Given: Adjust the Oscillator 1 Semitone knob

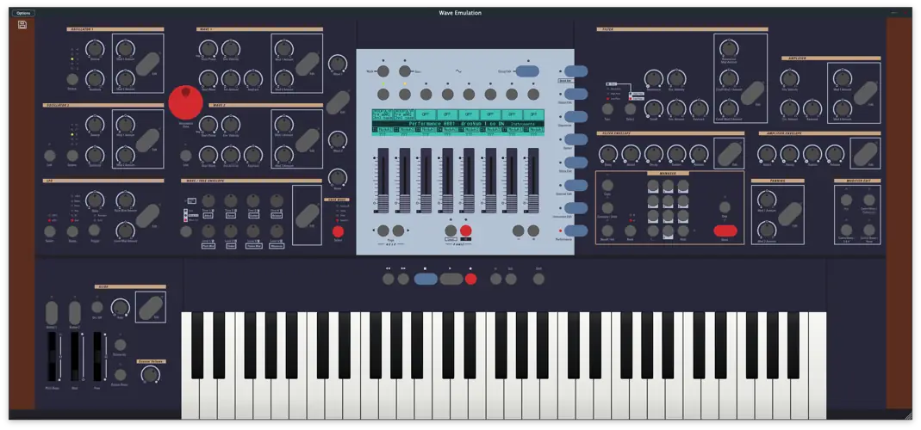Looking at the screenshot, I should tap(94, 77).
